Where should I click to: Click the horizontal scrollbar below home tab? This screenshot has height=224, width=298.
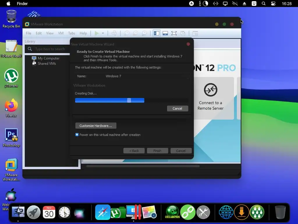click(143, 166)
